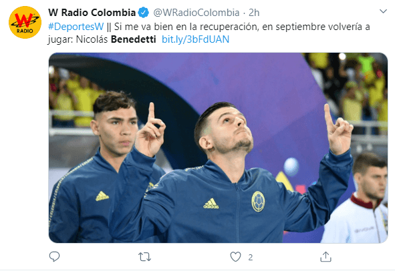Screen dimensions: 395x271
Task: Open the reply speech bubble icon
Action: click(54, 257)
